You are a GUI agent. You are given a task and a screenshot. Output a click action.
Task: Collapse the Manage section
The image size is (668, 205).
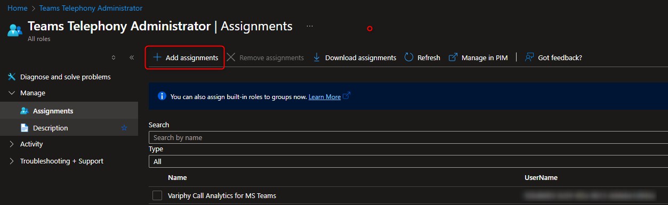pyautogui.click(x=12, y=93)
